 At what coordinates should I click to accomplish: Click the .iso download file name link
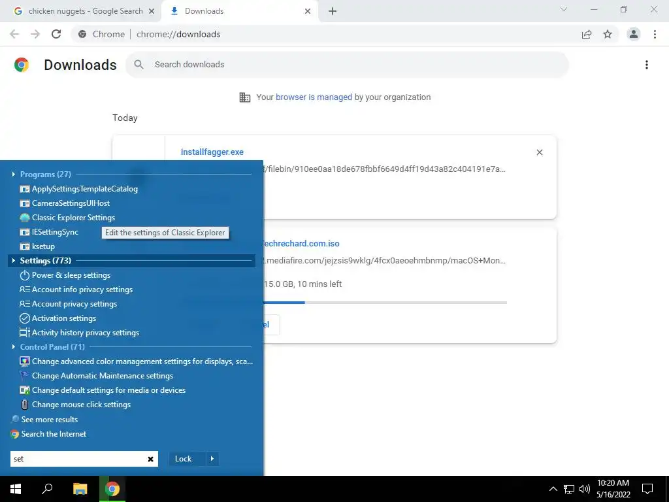[x=301, y=243]
